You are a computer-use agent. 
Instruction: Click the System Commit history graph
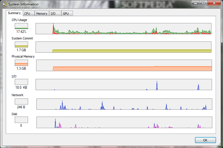click(x=124, y=47)
